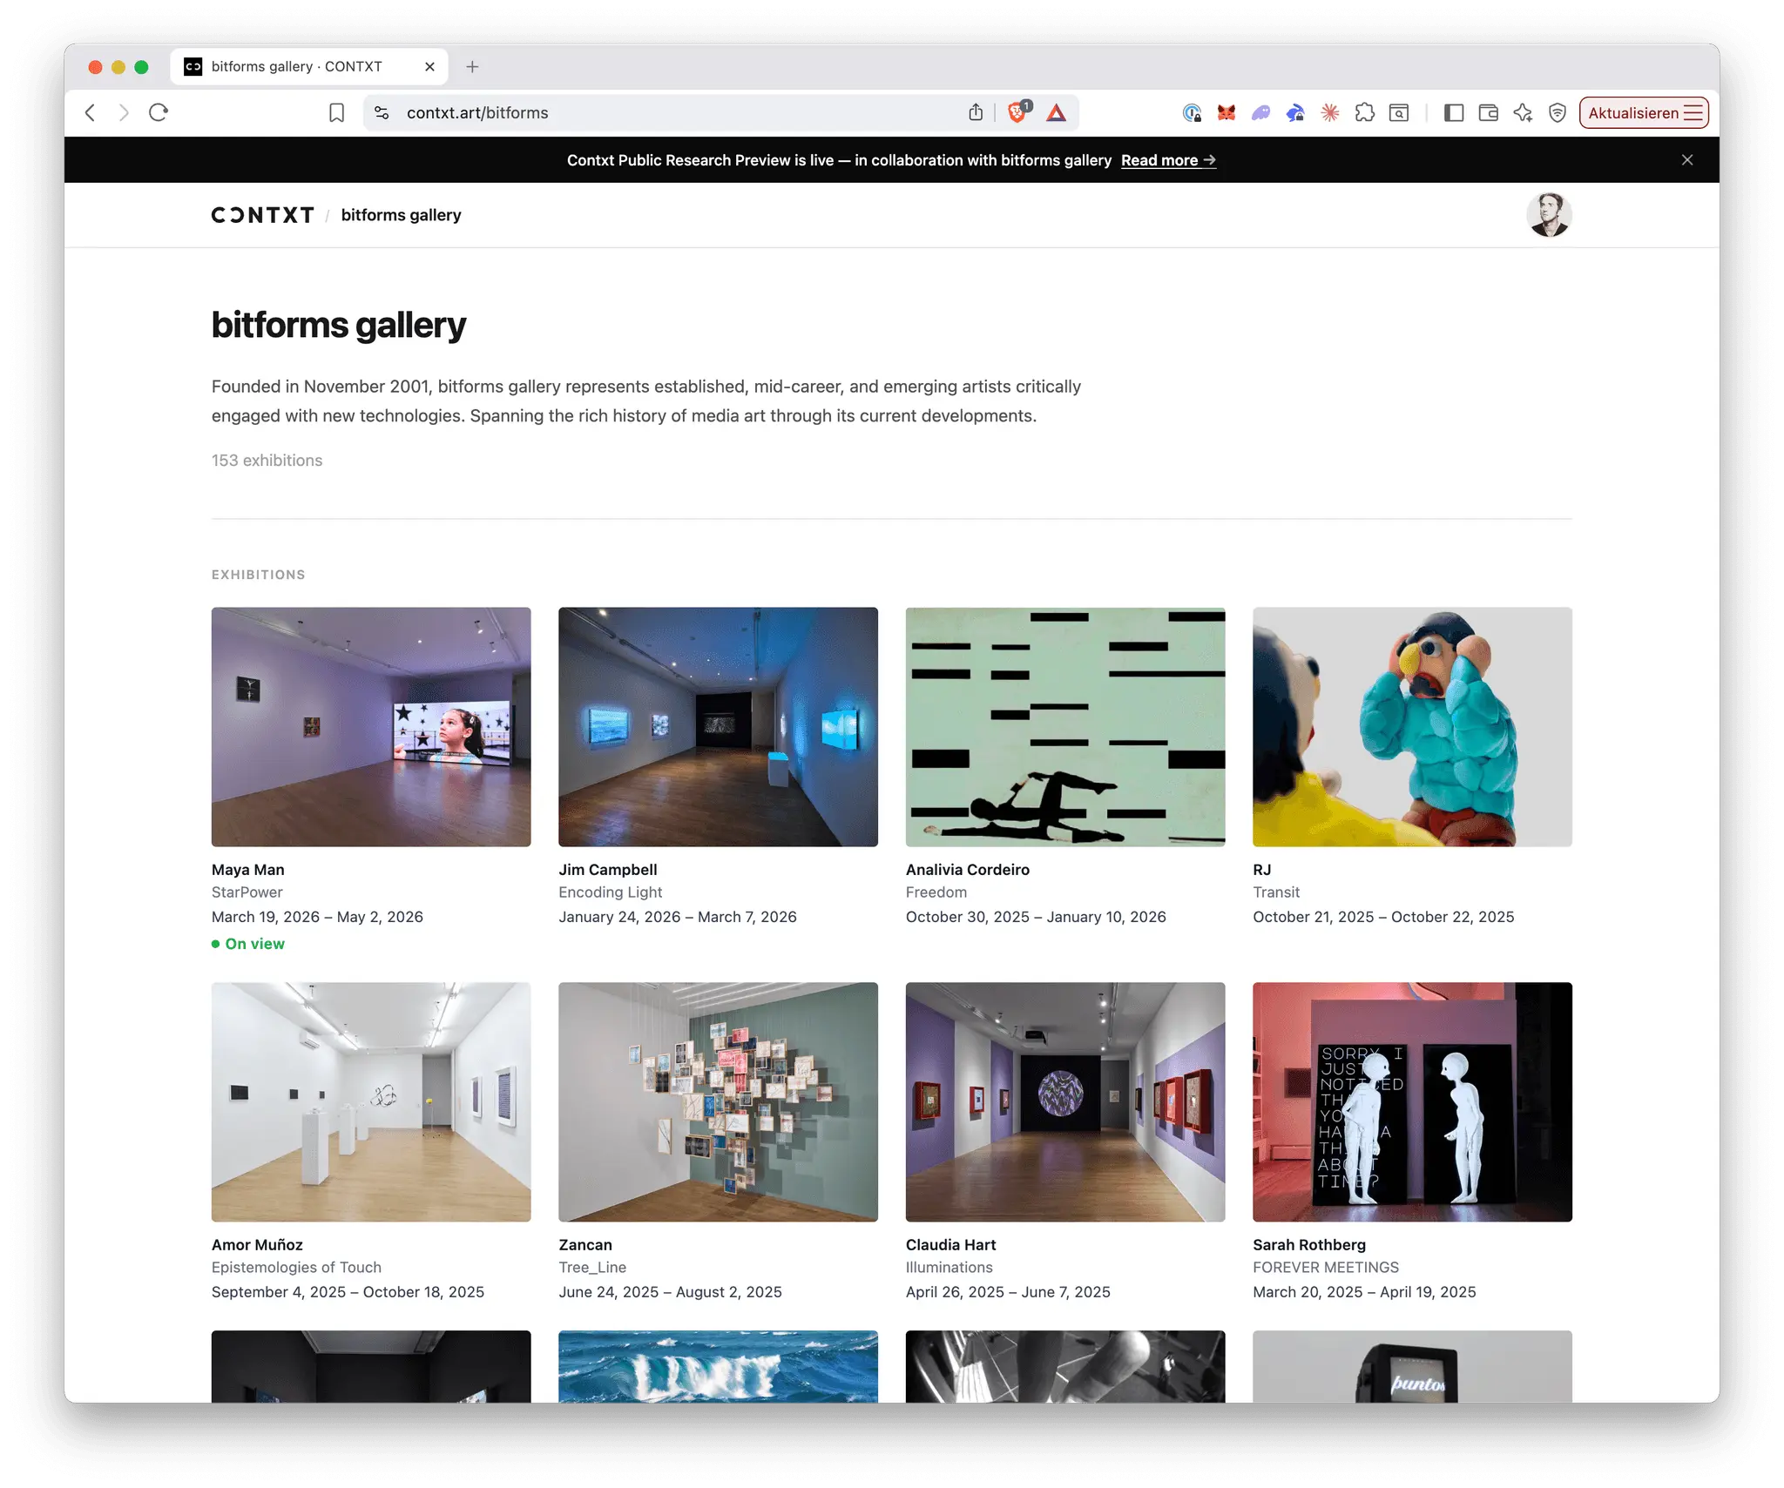The width and height of the screenshot is (1784, 1488).
Task: Click the artist name 'RJ'
Action: [1262, 870]
